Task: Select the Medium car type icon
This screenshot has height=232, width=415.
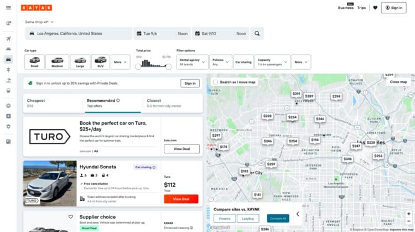Action: click(57, 62)
